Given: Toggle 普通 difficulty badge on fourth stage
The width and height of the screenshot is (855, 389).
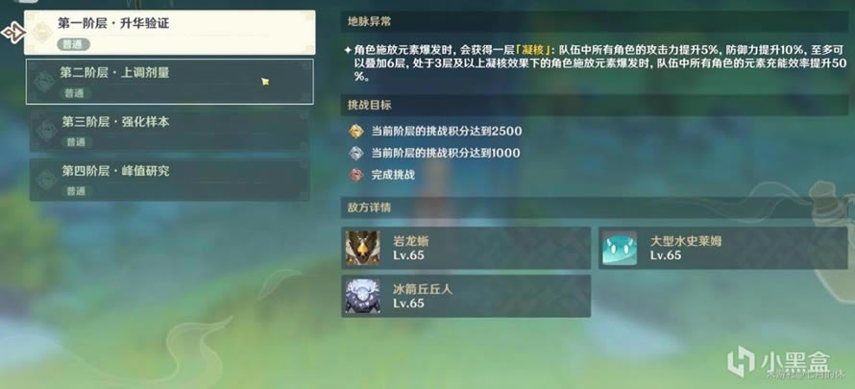Looking at the screenshot, I should [76, 191].
